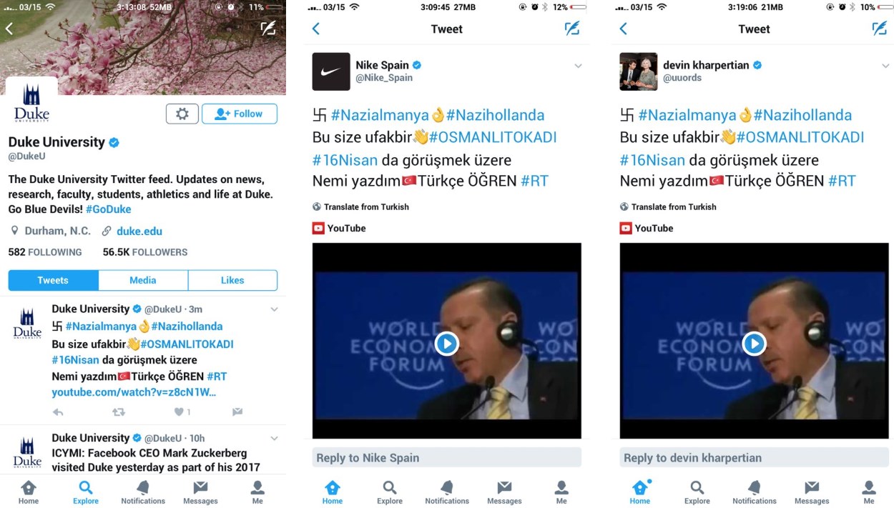Play the video in devin kharpertian's tweet
The image size is (894, 508).
(x=755, y=344)
